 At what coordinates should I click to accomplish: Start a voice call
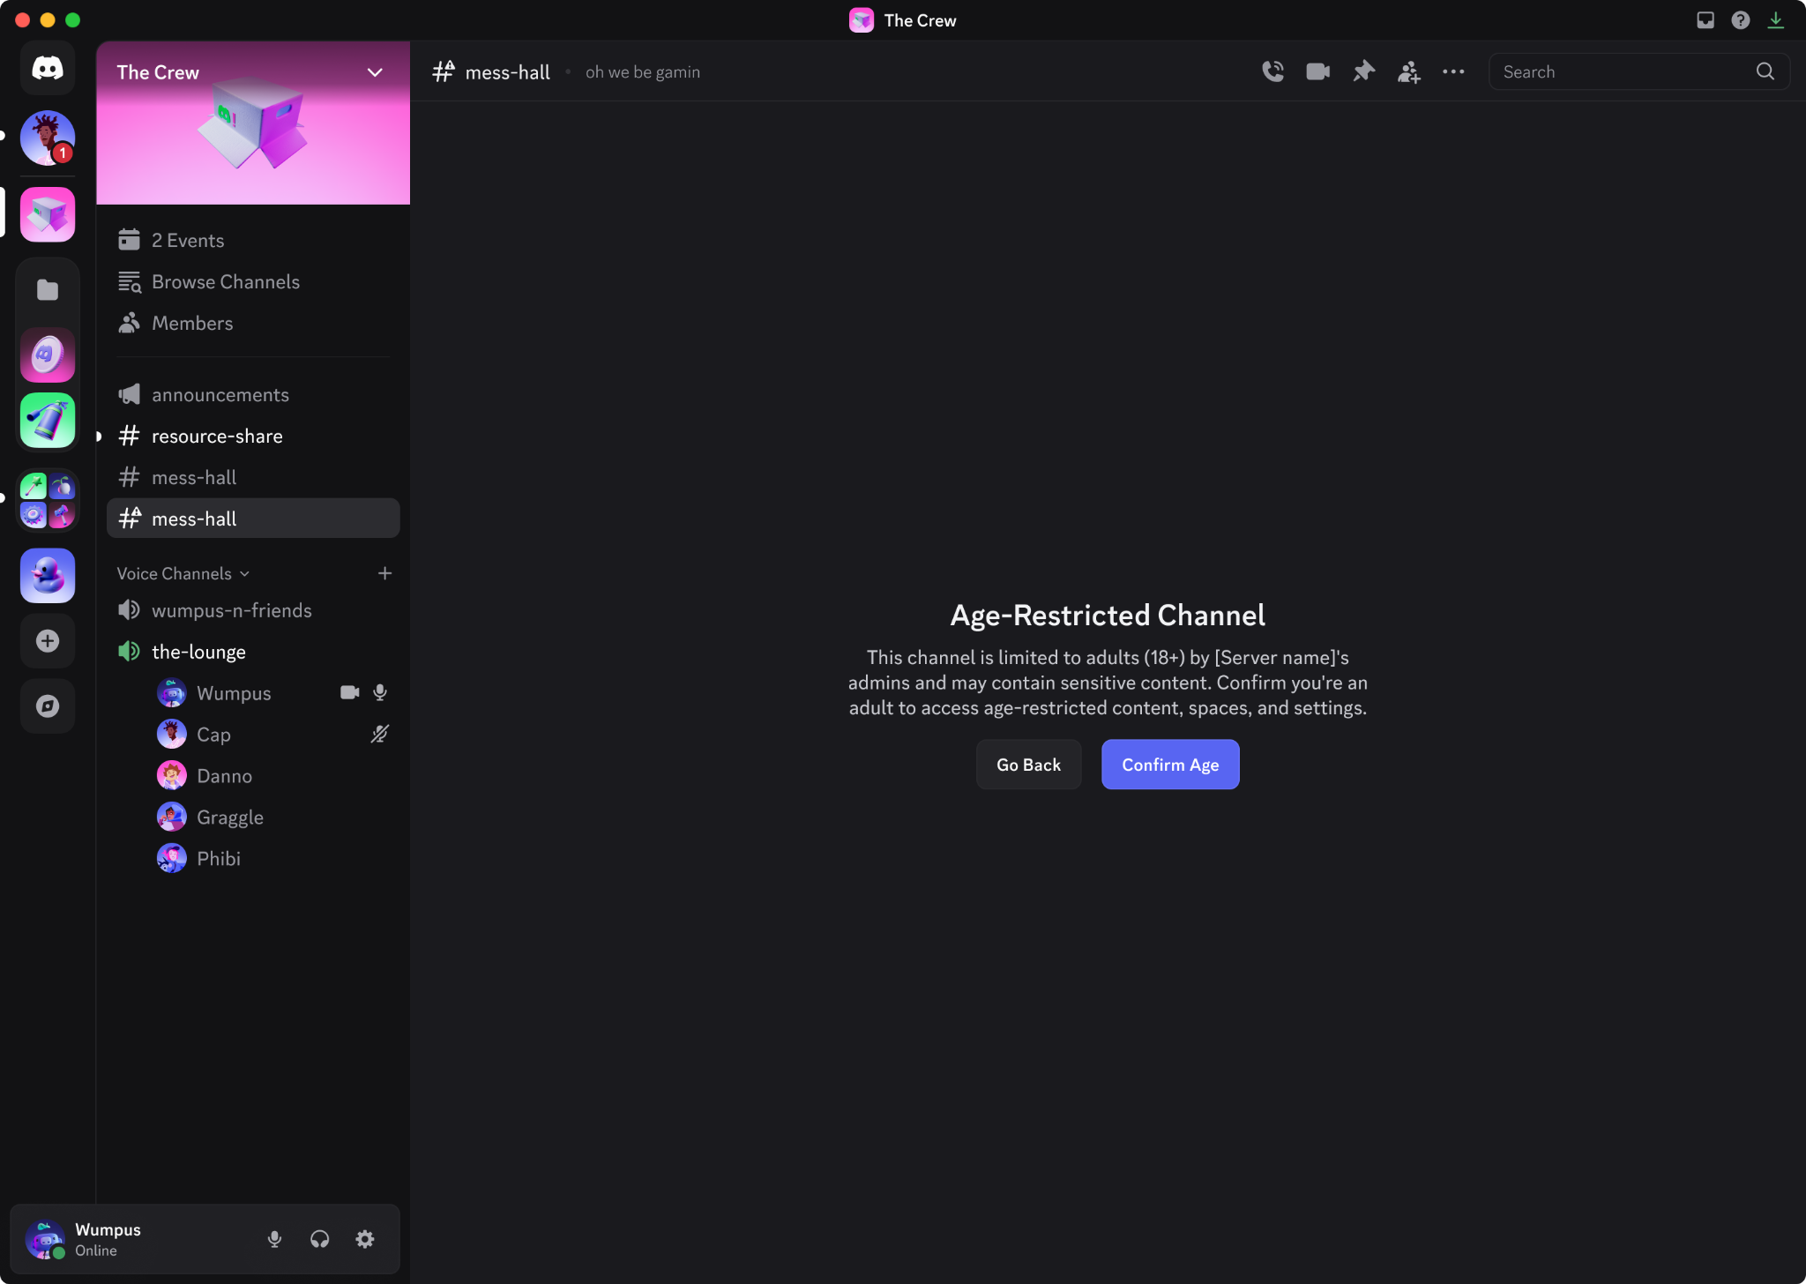(x=1272, y=71)
